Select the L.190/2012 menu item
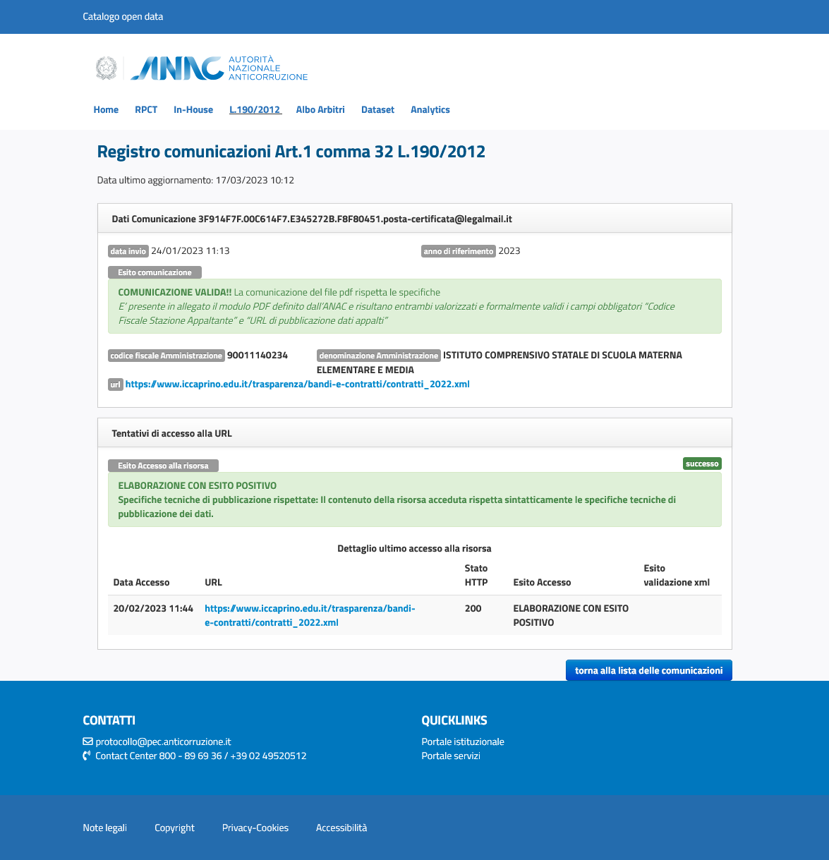This screenshot has height=860, width=829. (255, 109)
